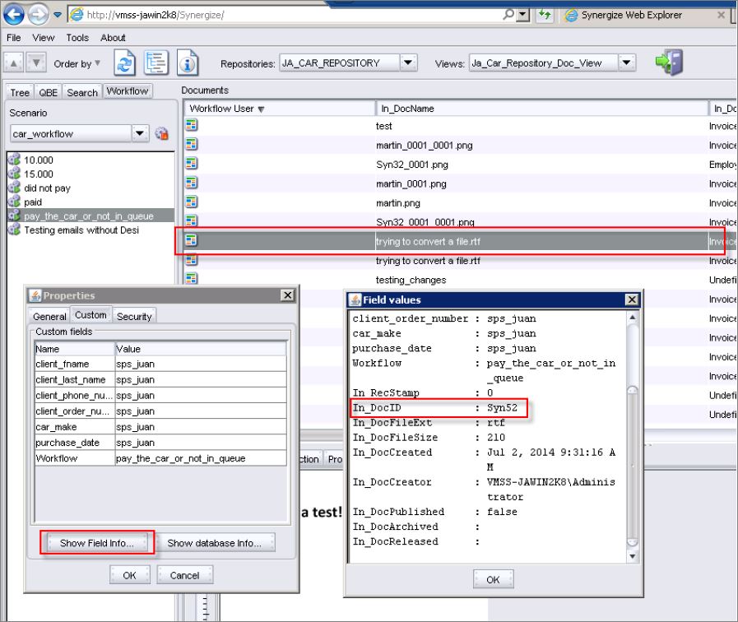The image size is (738, 622).
Task: Select the martin.png document name
Action: click(398, 202)
